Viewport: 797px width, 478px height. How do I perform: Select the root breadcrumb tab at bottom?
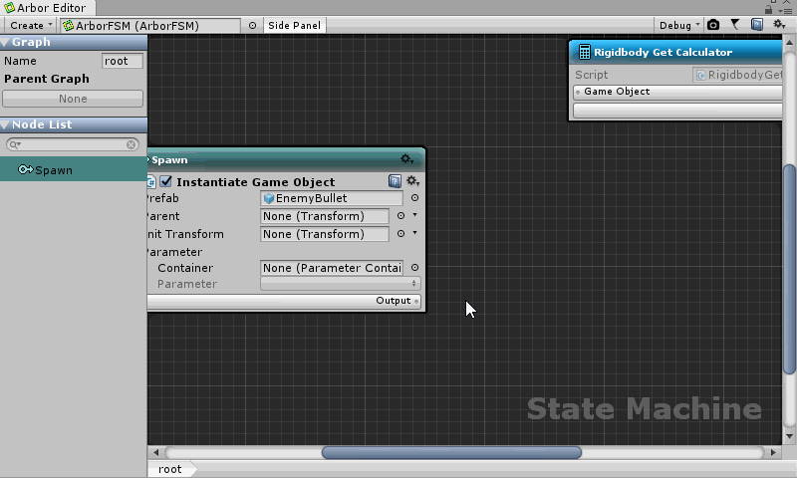tap(170, 469)
